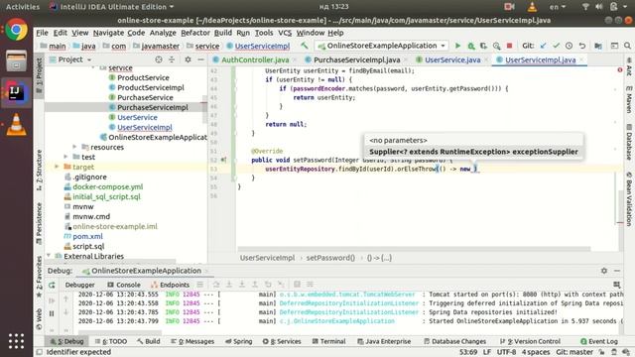Select ProductServiceImpl in project tree
Viewport: 635px width, 357px height.
[x=150, y=87]
